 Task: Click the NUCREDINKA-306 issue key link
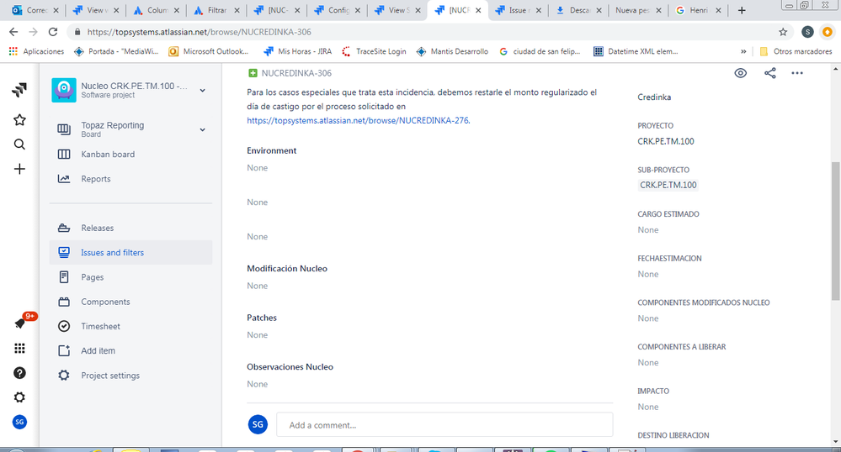click(x=296, y=73)
